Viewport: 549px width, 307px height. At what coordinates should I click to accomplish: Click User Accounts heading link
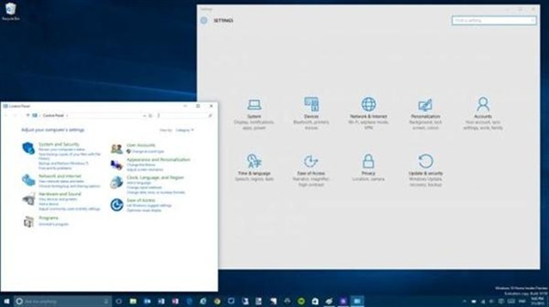(x=141, y=144)
